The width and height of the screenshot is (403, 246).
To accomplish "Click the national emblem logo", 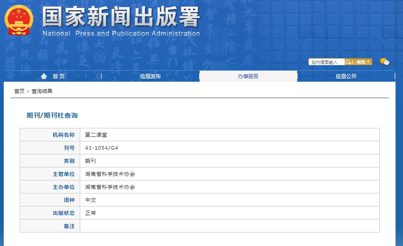I will click(19, 21).
